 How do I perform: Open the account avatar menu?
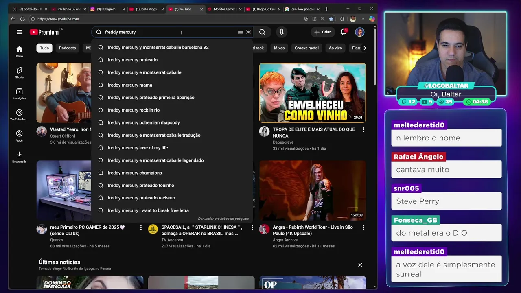click(359, 32)
